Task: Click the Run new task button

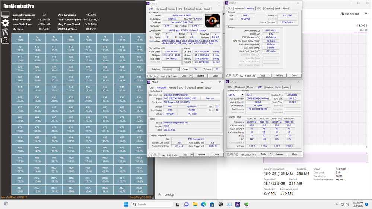Action: tap(350, 14)
